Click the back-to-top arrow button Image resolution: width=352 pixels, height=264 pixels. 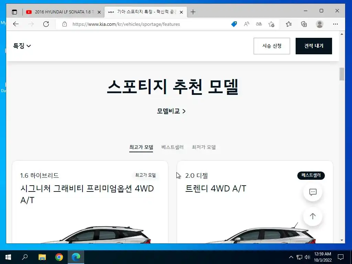click(x=313, y=217)
